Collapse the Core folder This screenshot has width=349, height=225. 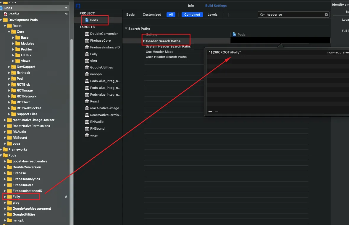click(9, 32)
